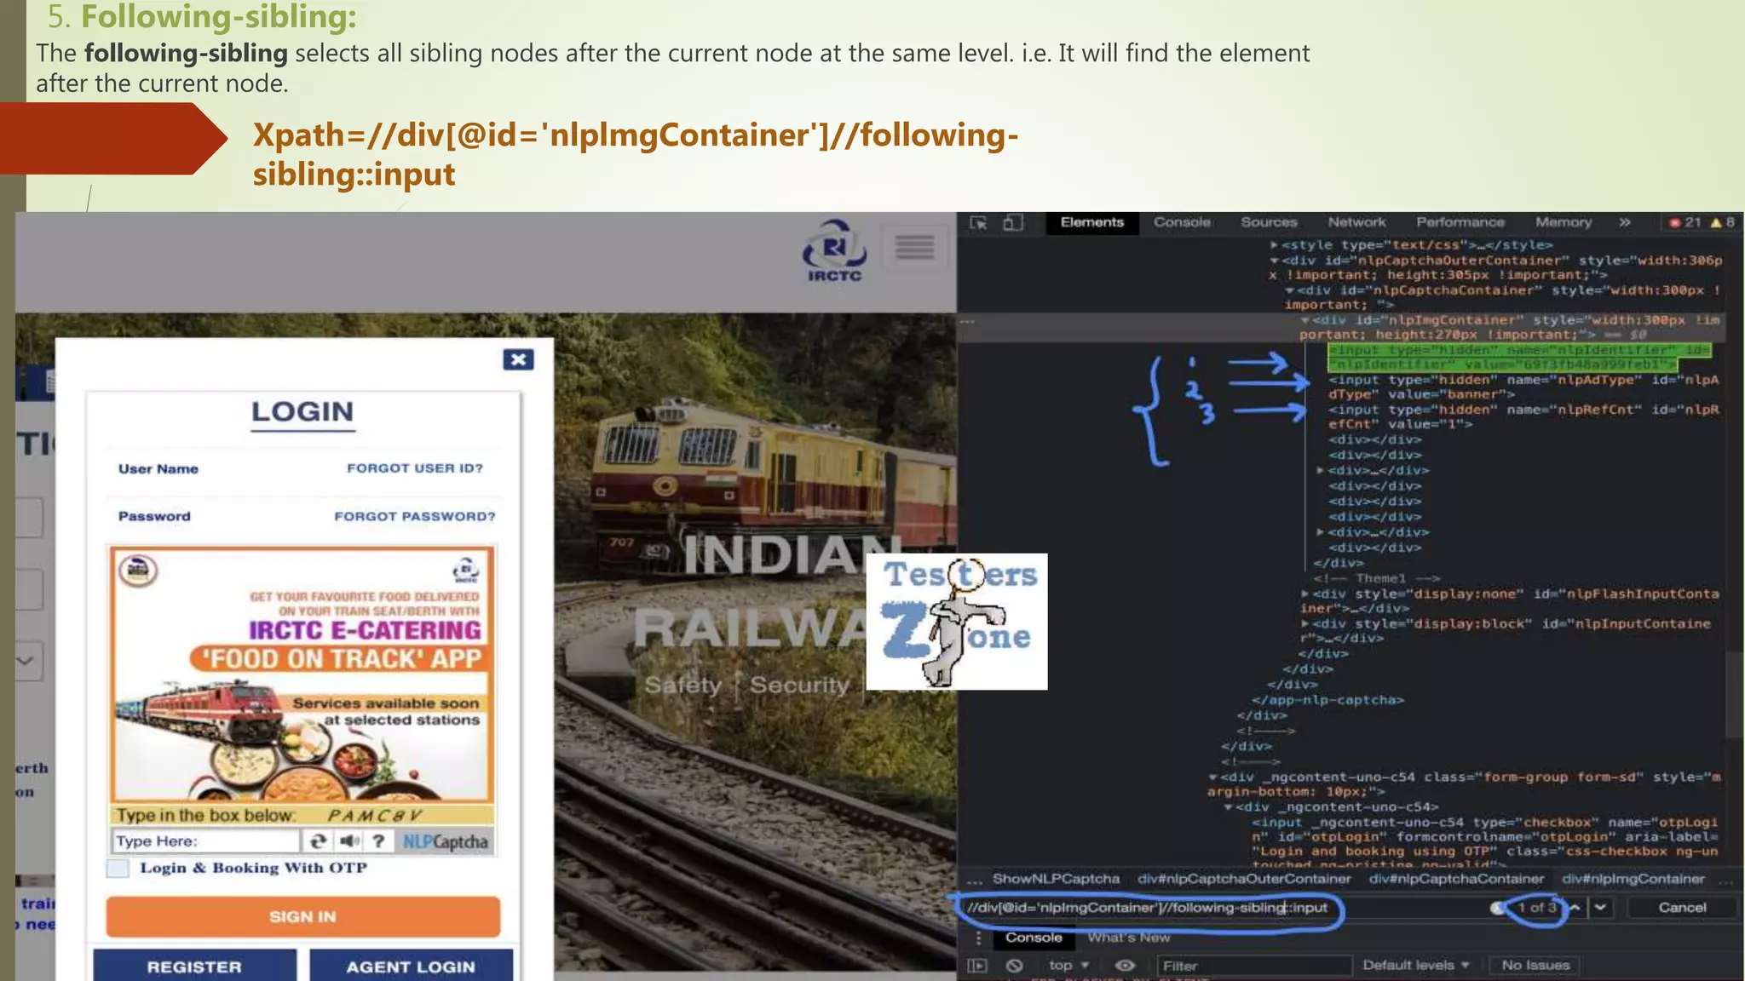Close the login popup dialog
Image resolution: width=1745 pixels, height=981 pixels.
(518, 359)
